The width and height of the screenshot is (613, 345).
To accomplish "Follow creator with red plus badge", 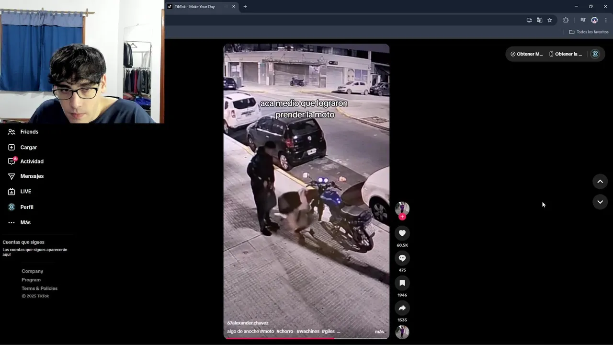I will click(402, 217).
